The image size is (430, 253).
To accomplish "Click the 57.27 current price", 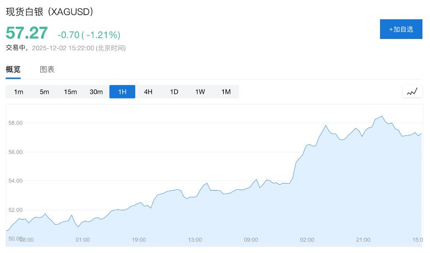I will pos(27,33).
